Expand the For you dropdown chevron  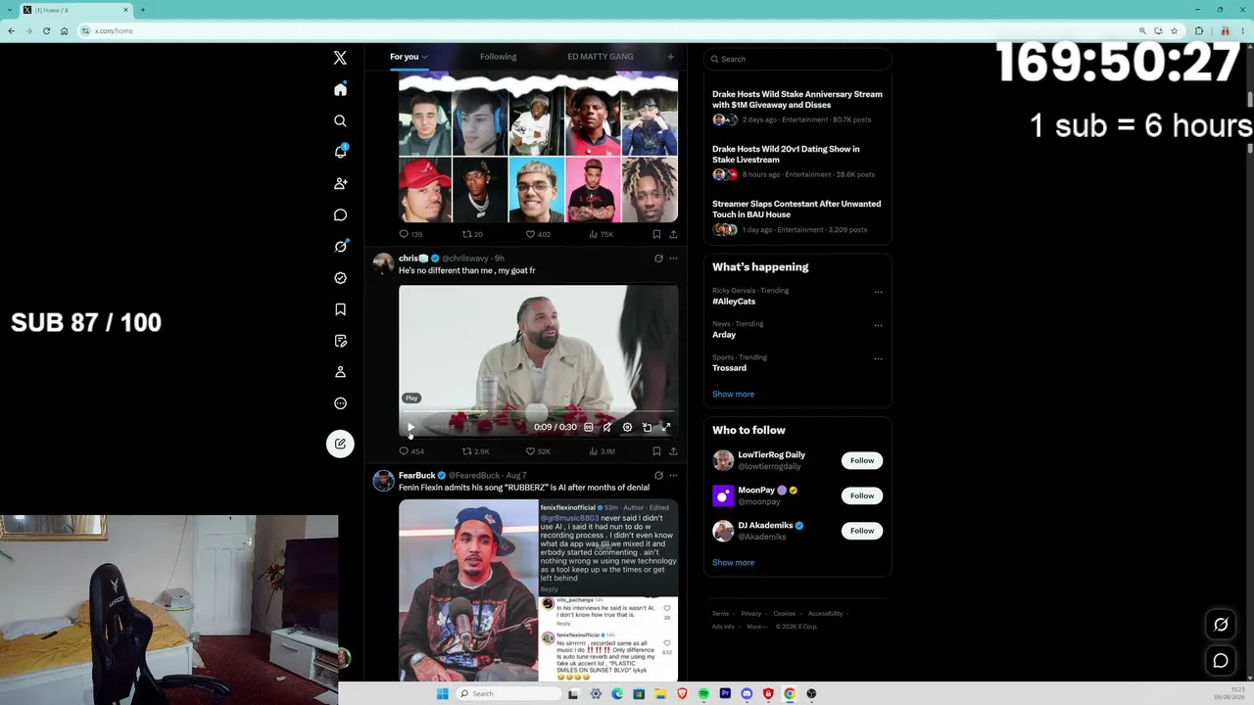(x=424, y=57)
